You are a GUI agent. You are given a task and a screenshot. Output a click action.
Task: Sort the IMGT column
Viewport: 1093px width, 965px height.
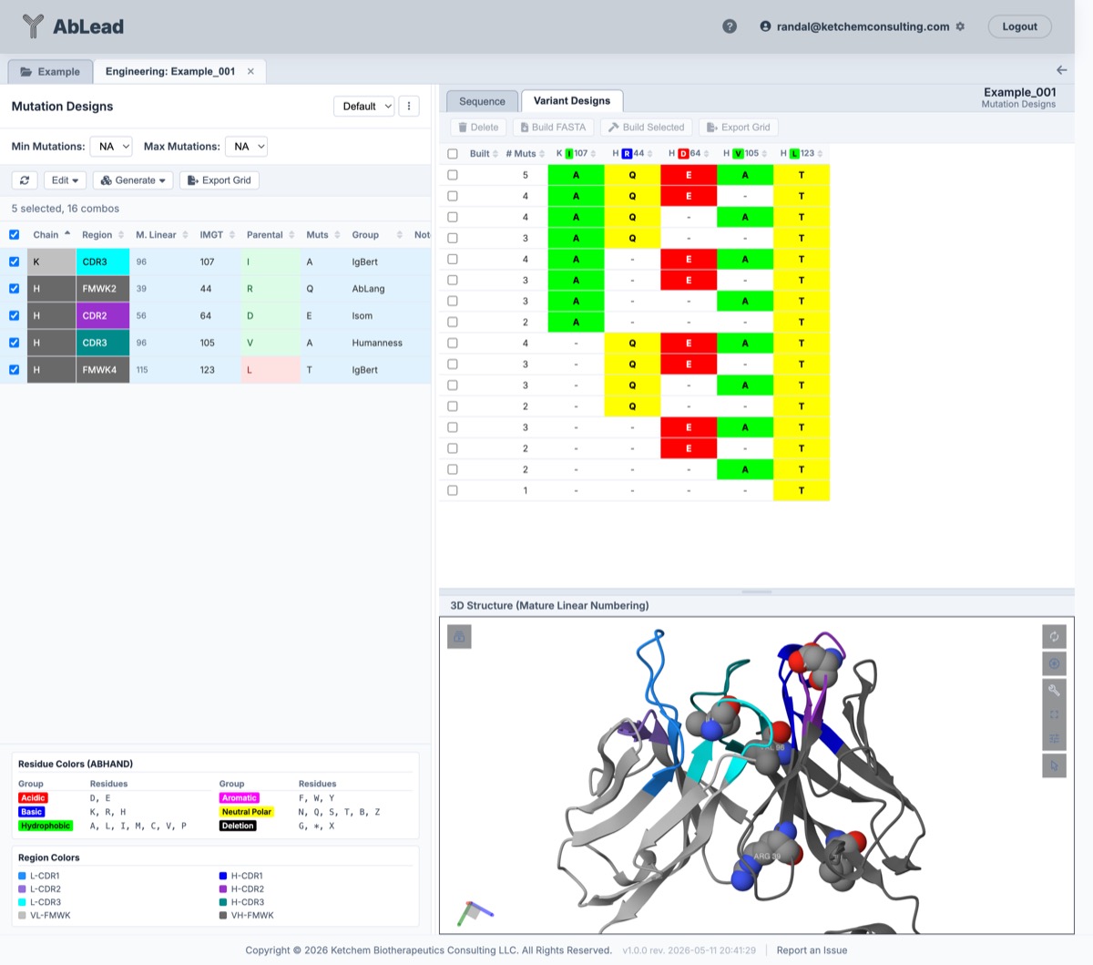click(x=232, y=235)
